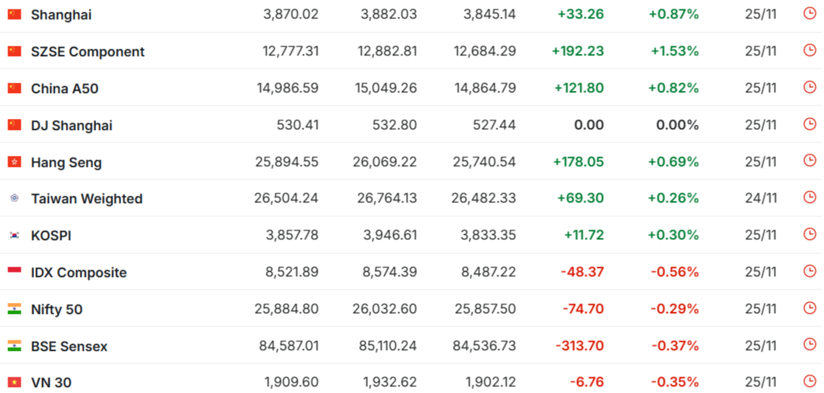Open the Hang Seng index page
The height and width of the screenshot is (393, 824).
tap(67, 163)
